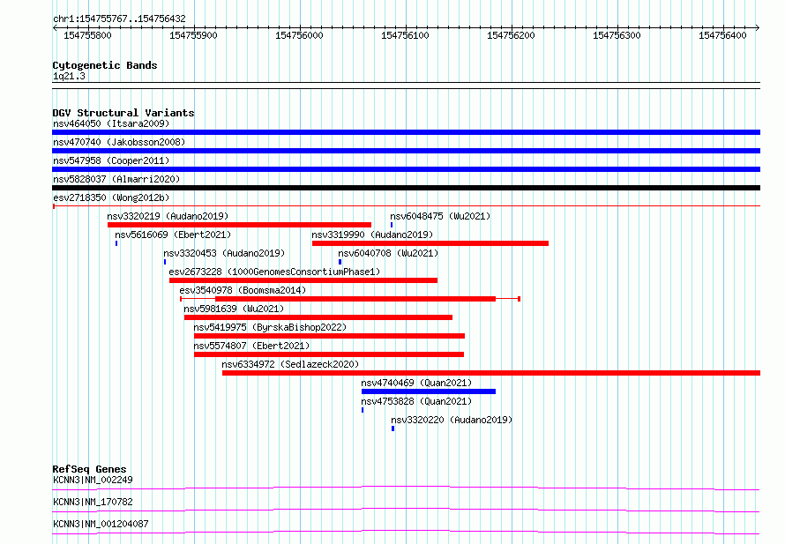Image resolution: width=785 pixels, height=544 pixels.
Task: Click the chr1:154755767..154756432 coordinates text
Action: (119, 19)
